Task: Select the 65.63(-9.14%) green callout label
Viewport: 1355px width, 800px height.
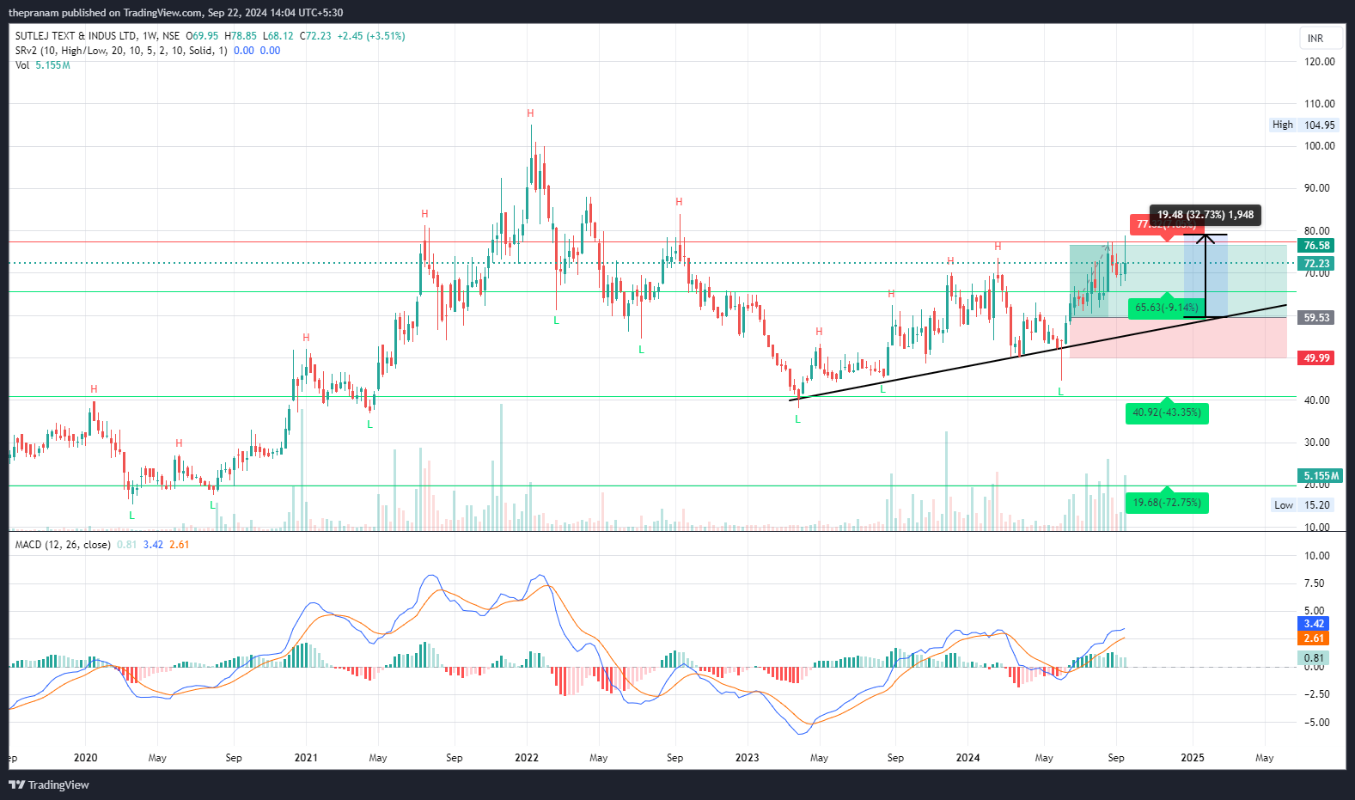Action: tap(1166, 308)
